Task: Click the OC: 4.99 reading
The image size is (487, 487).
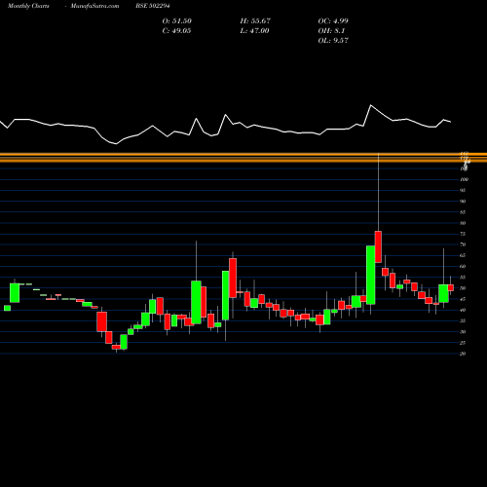Action: 333,21
